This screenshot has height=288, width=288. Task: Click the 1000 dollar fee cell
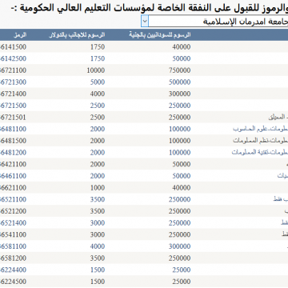(98, 188)
